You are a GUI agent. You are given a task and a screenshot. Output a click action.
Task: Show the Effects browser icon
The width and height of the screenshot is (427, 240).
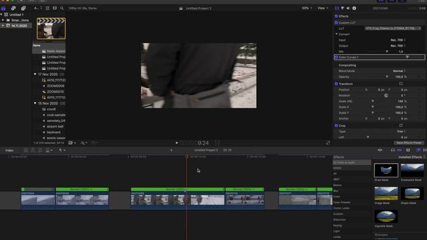[x=418, y=150]
